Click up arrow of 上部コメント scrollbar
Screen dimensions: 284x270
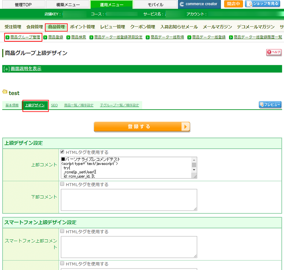194,160
